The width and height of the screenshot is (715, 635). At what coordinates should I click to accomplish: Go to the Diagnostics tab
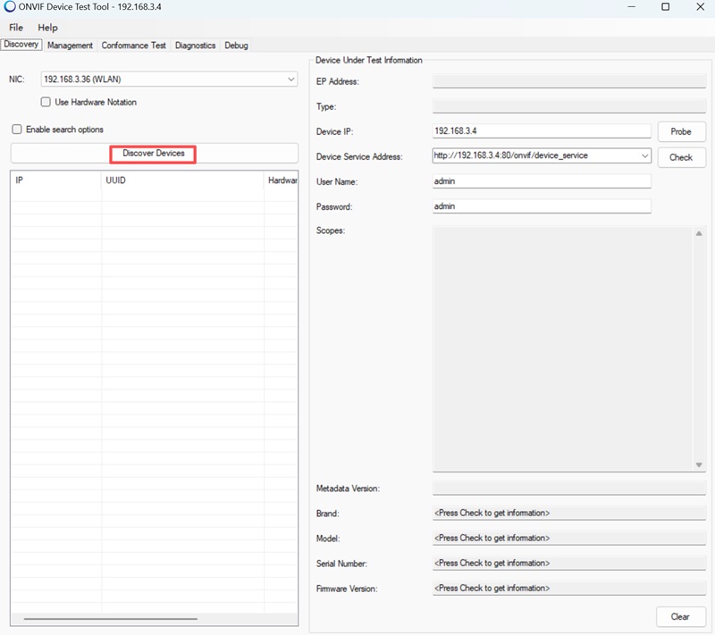(195, 46)
